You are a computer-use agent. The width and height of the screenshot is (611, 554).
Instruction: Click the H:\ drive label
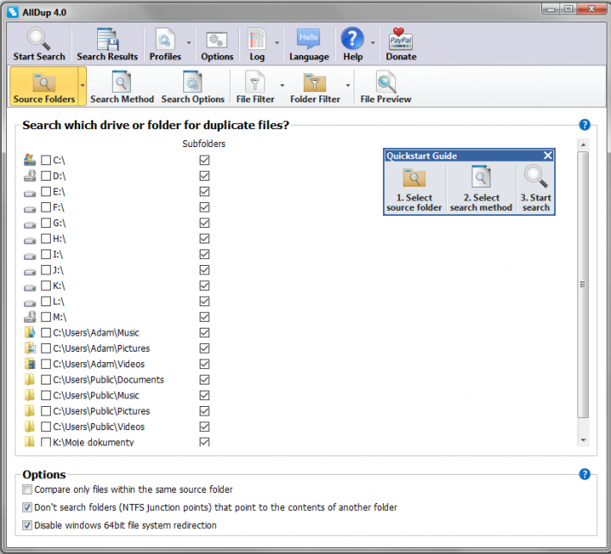pos(59,238)
